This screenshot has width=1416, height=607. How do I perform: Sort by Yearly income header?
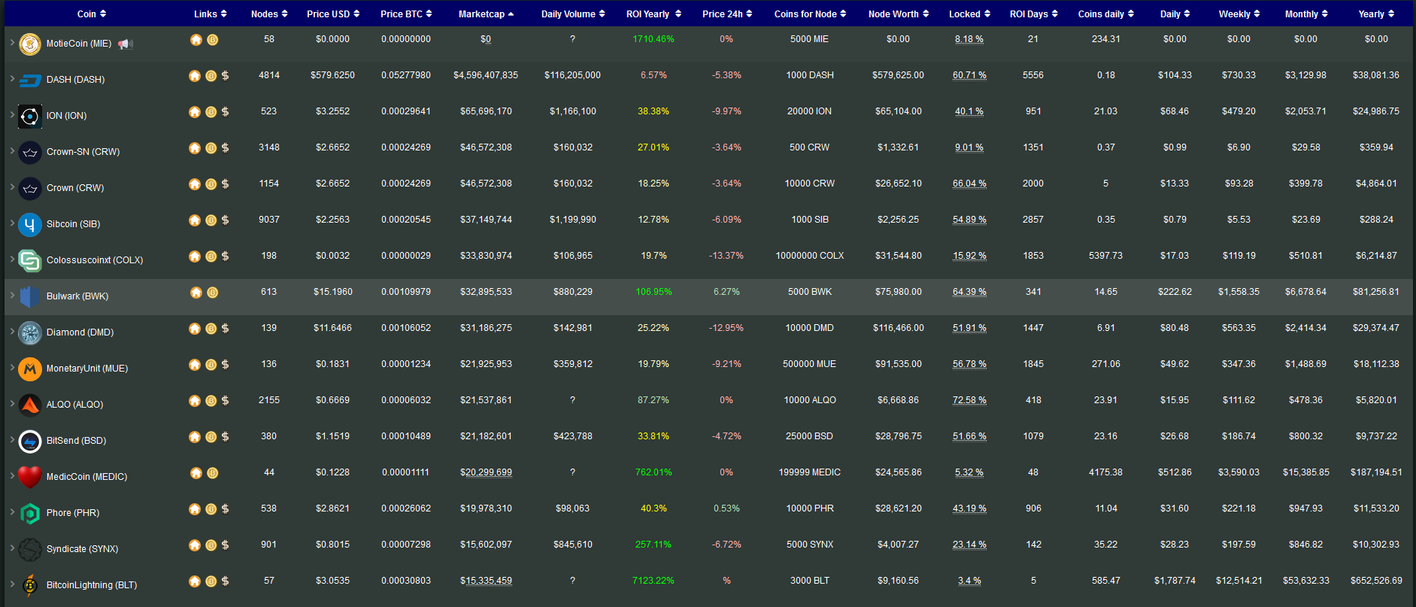click(x=1377, y=14)
